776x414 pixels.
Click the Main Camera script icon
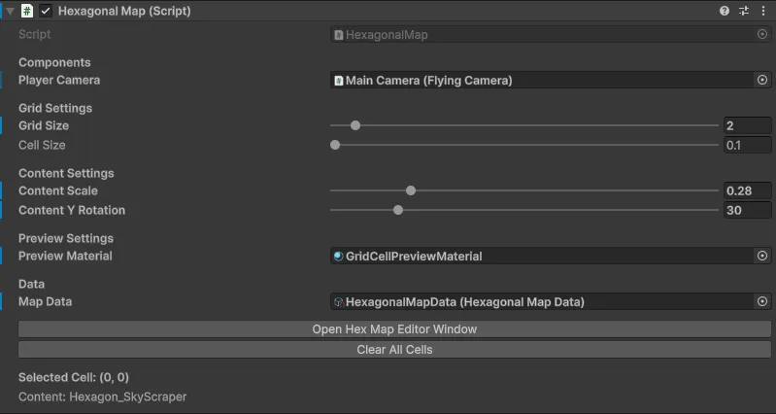click(339, 81)
